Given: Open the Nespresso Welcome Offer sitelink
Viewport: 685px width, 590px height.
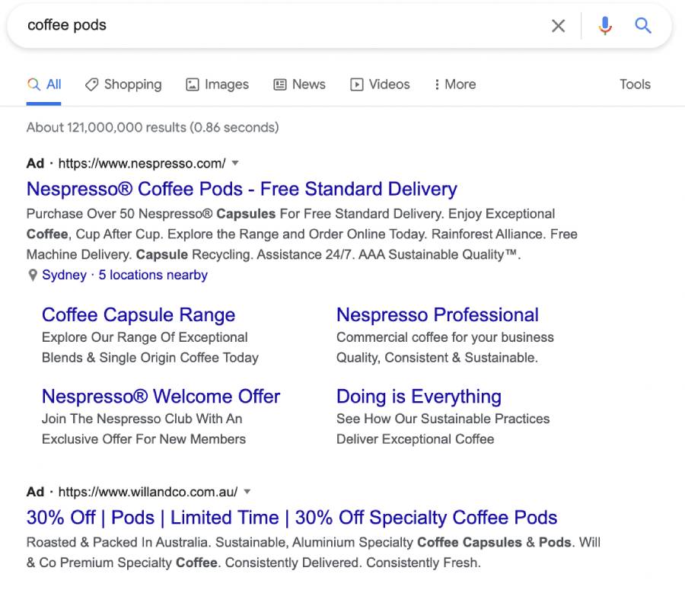Looking at the screenshot, I should [161, 397].
